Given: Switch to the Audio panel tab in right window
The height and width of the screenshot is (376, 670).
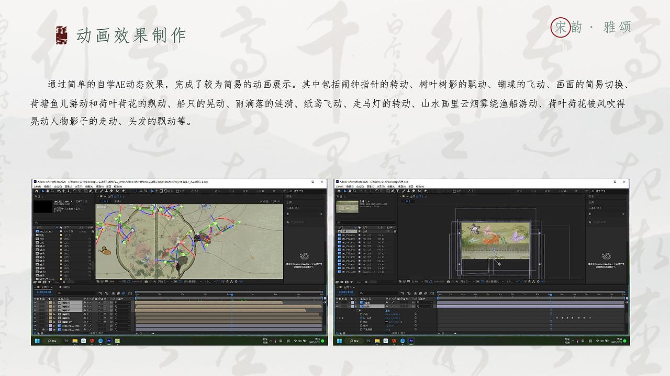Looking at the screenshot, I should click(x=590, y=202).
